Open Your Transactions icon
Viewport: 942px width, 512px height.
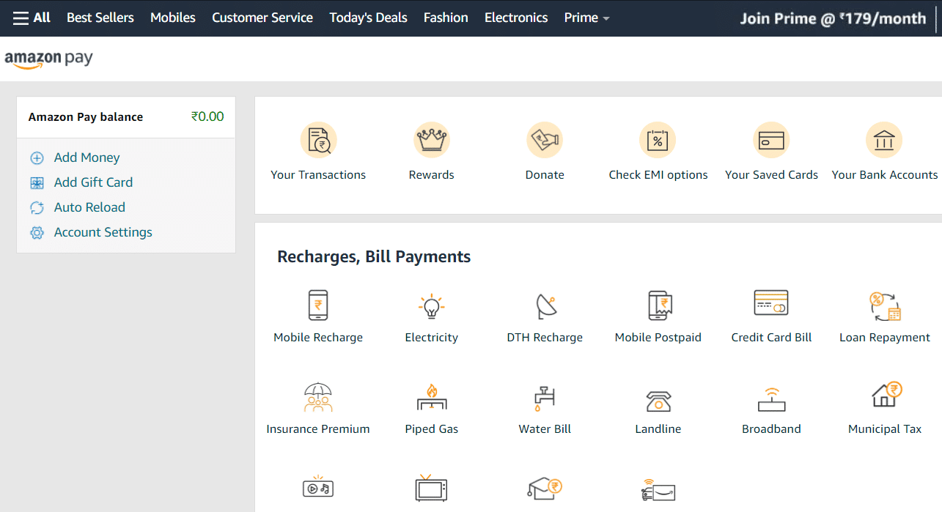coord(318,140)
